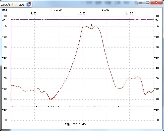164x131 pixels.
Task: Click the MHz axis unit label
Action: coord(4,10)
